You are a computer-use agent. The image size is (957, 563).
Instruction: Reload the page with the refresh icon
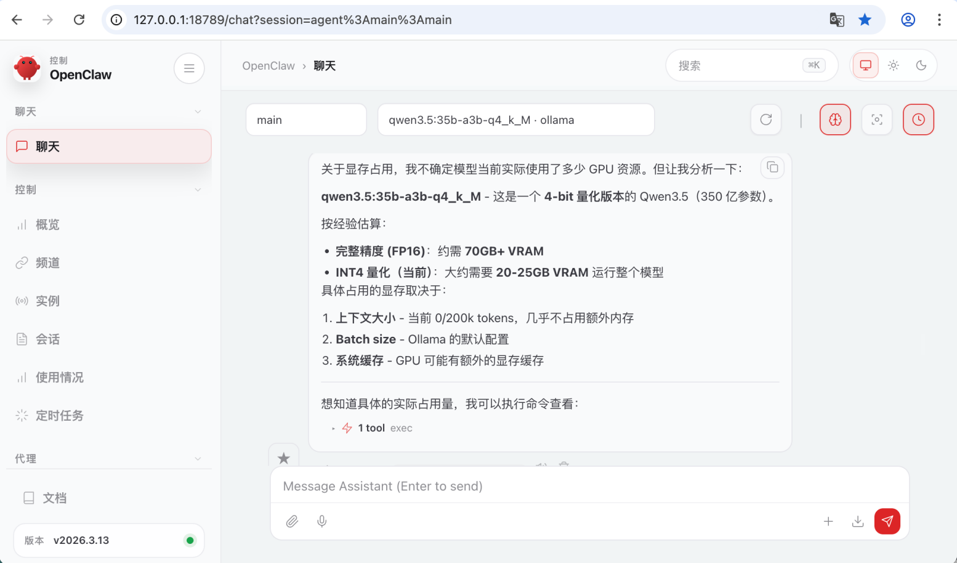pos(79,20)
